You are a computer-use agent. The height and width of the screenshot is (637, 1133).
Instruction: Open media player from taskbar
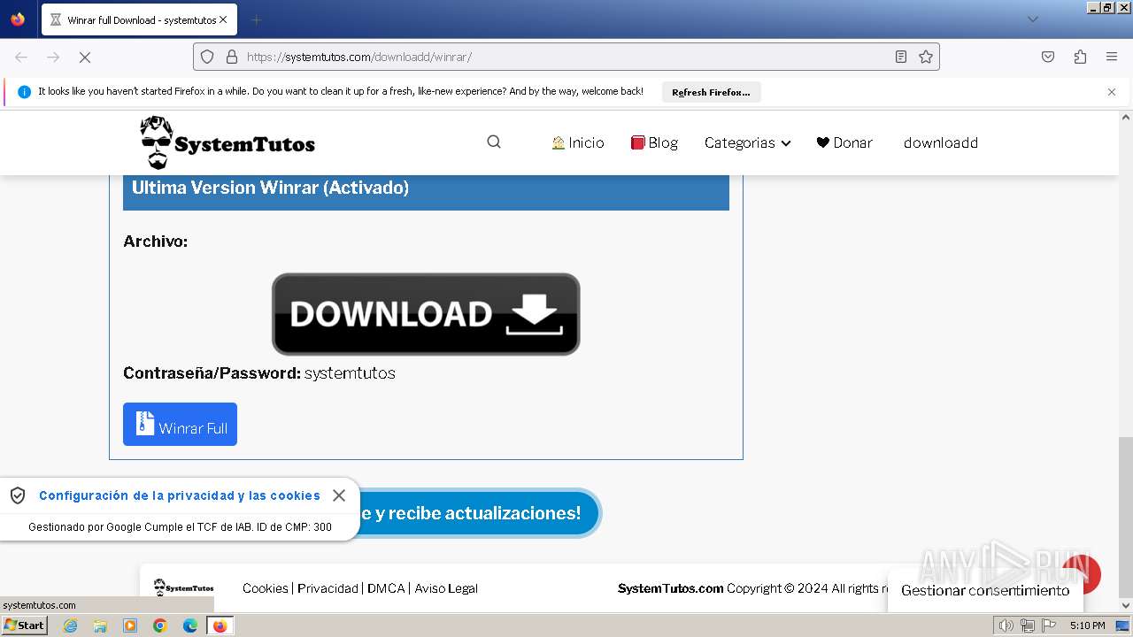tap(130, 625)
